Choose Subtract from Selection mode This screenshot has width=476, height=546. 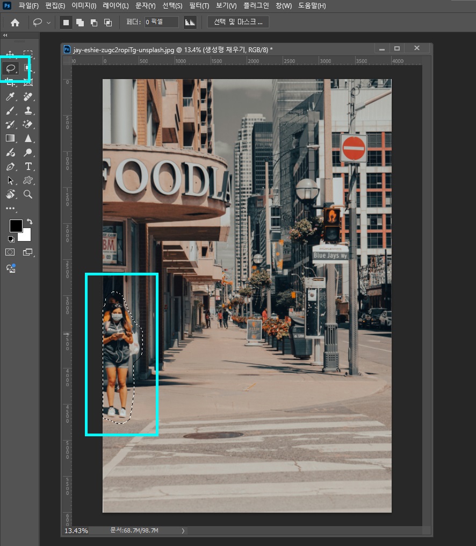94,23
